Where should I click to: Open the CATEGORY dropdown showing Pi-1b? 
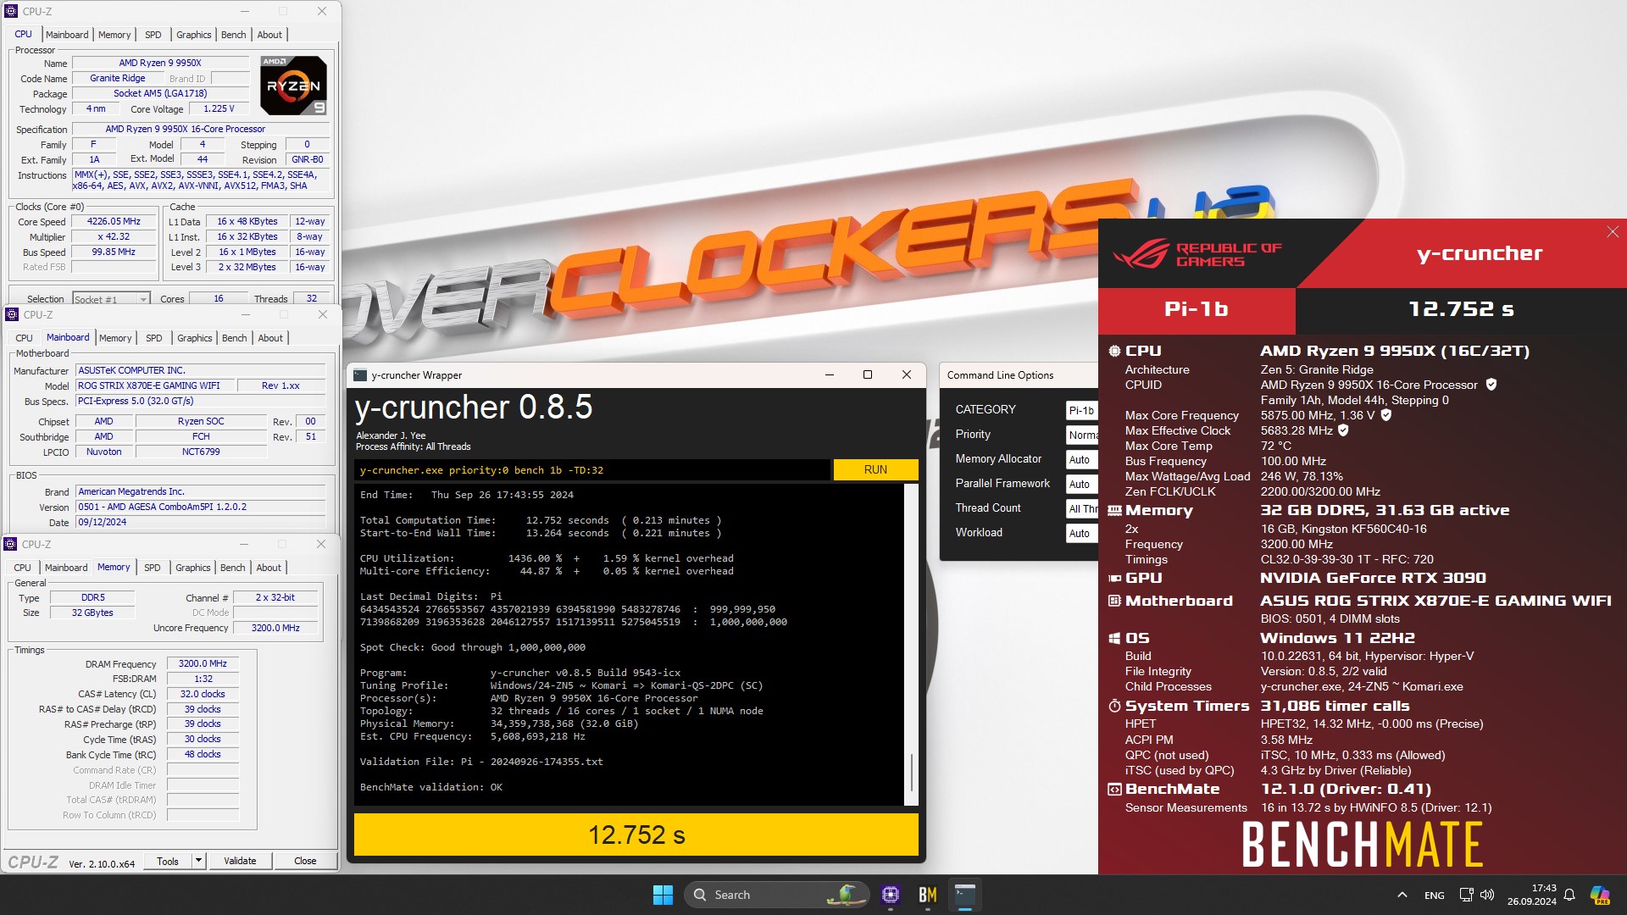coord(1081,410)
